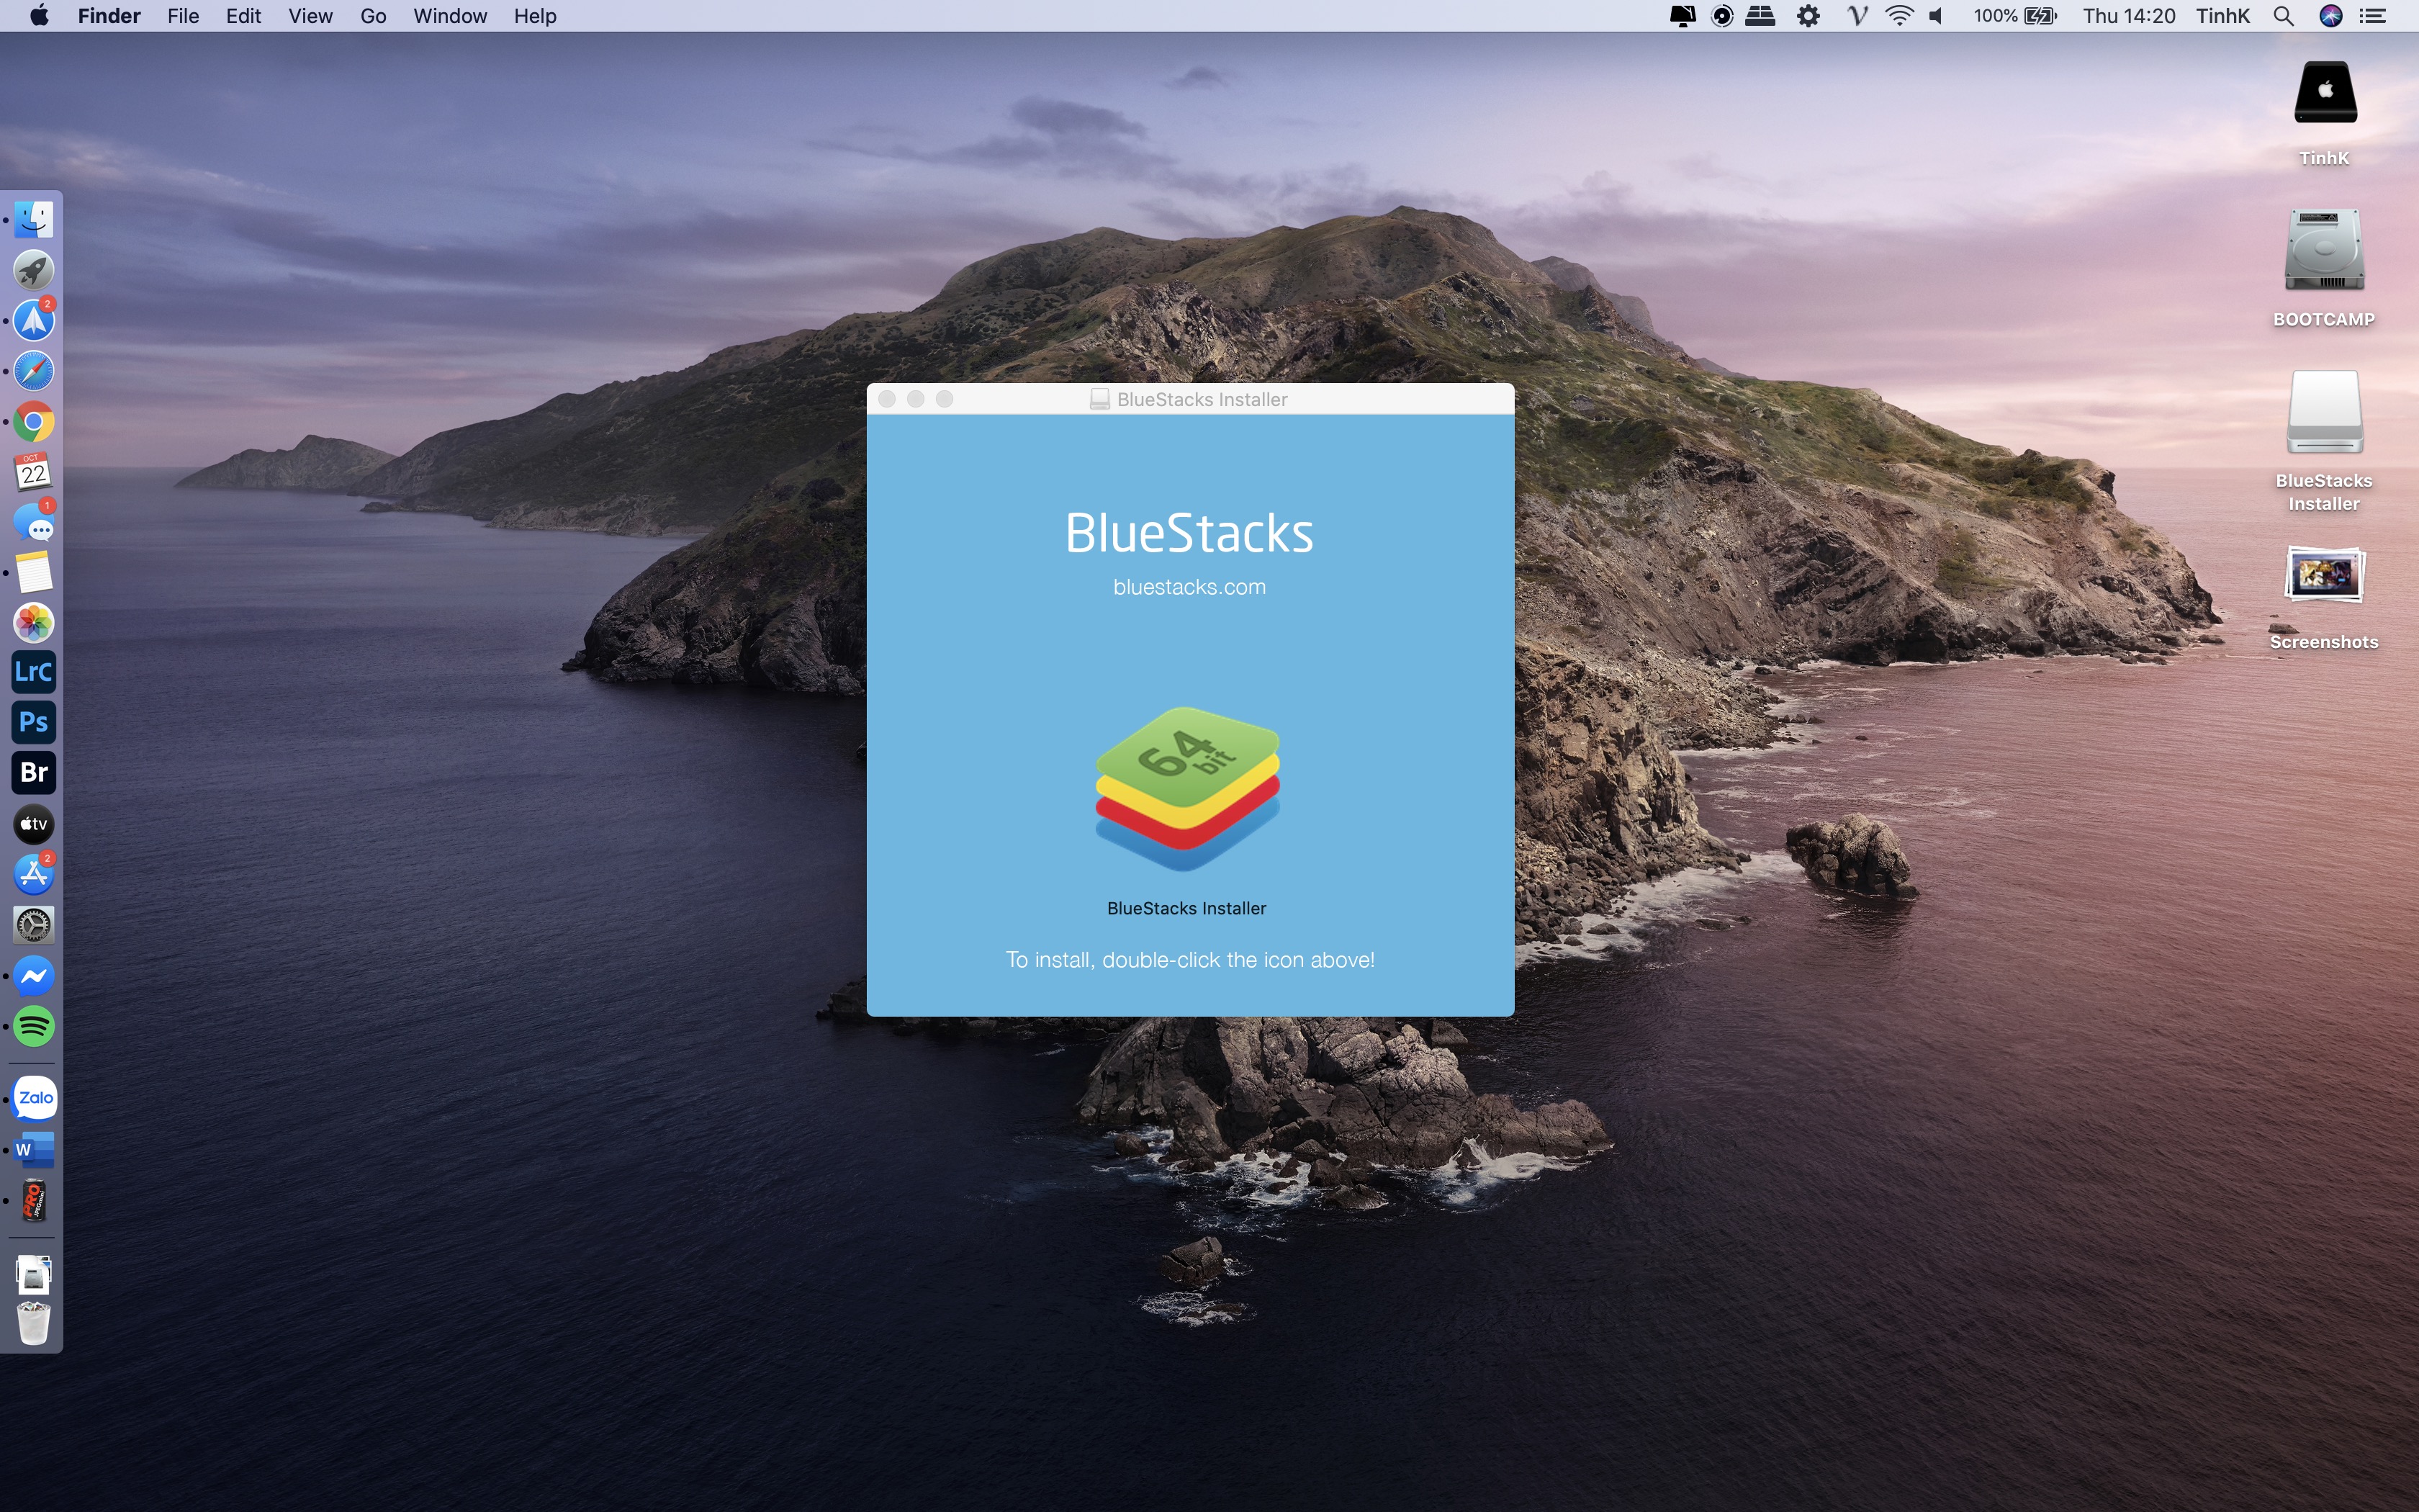This screenshot has height=1512, width=2419.
Task: Open Photos app in the dock
Action: click(x=34, y=622)
